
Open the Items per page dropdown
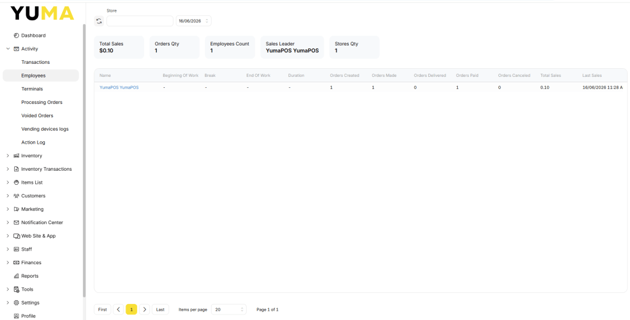tap(229, 310)
